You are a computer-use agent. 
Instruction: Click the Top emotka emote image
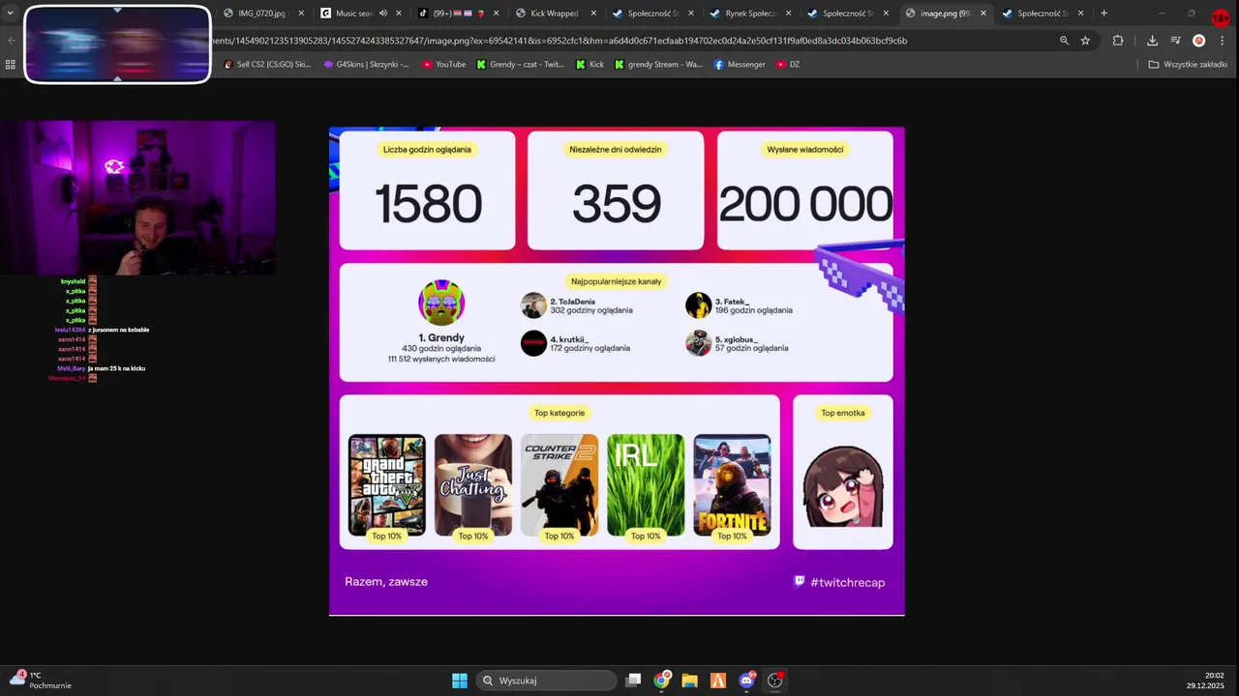click(843, 485)
